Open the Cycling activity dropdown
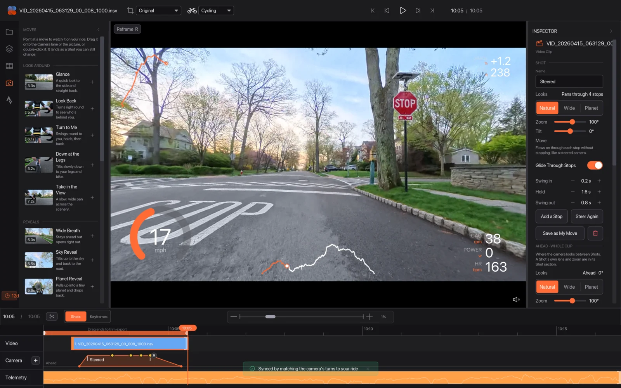Viewport: 621px width, 388px height. tap(216, 10)
